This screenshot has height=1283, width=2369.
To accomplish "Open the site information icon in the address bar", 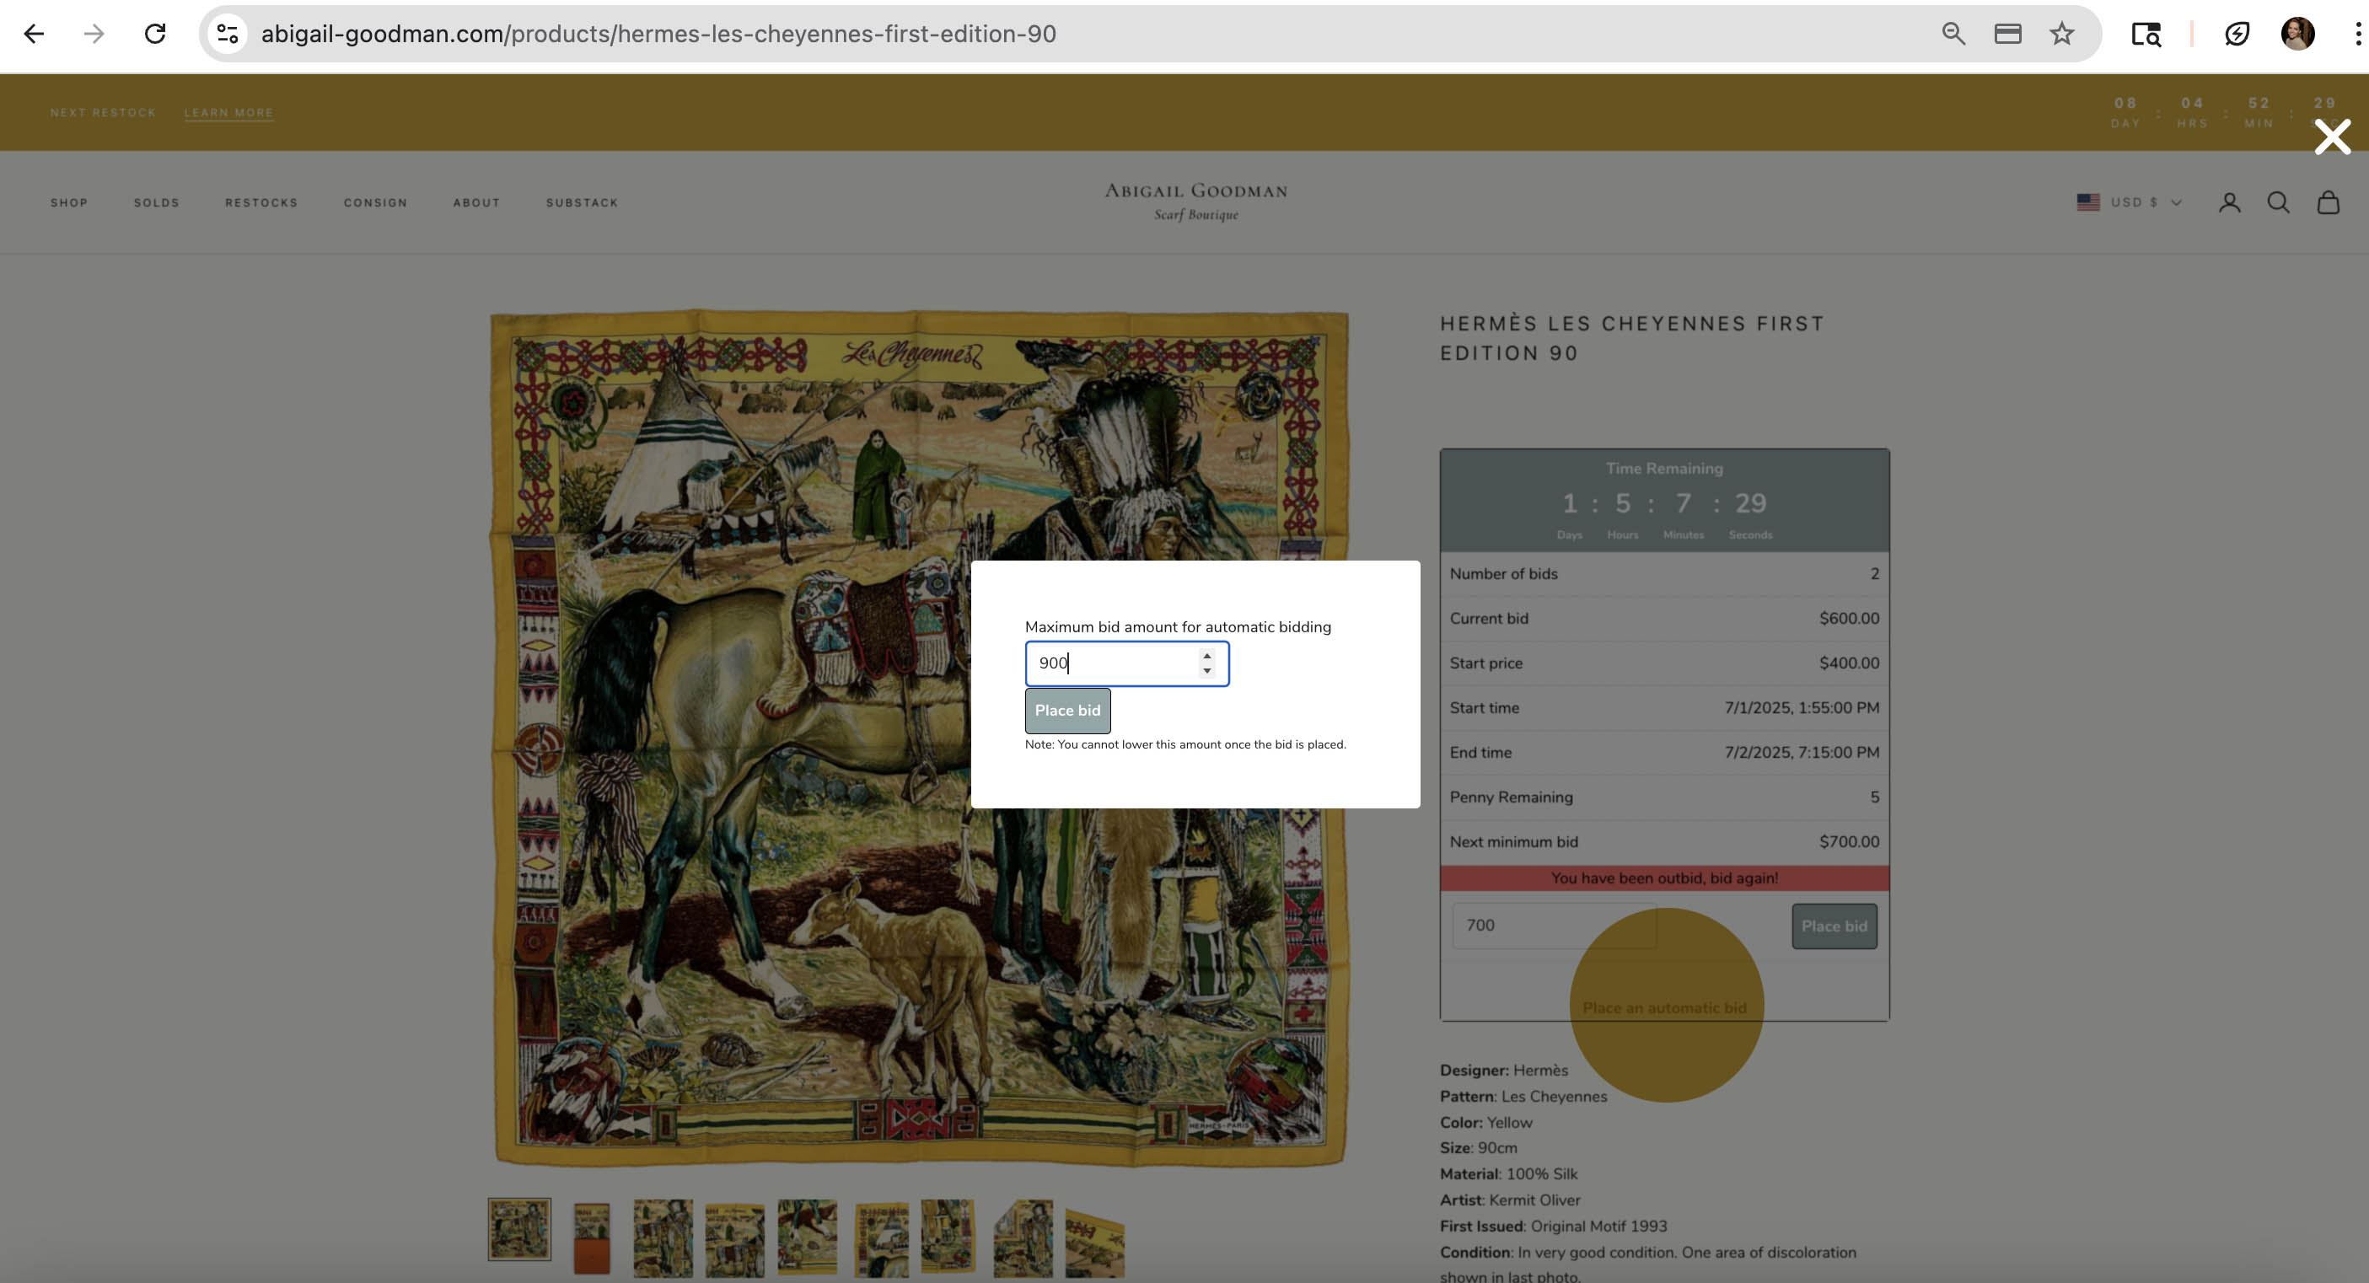I will 227,34.
